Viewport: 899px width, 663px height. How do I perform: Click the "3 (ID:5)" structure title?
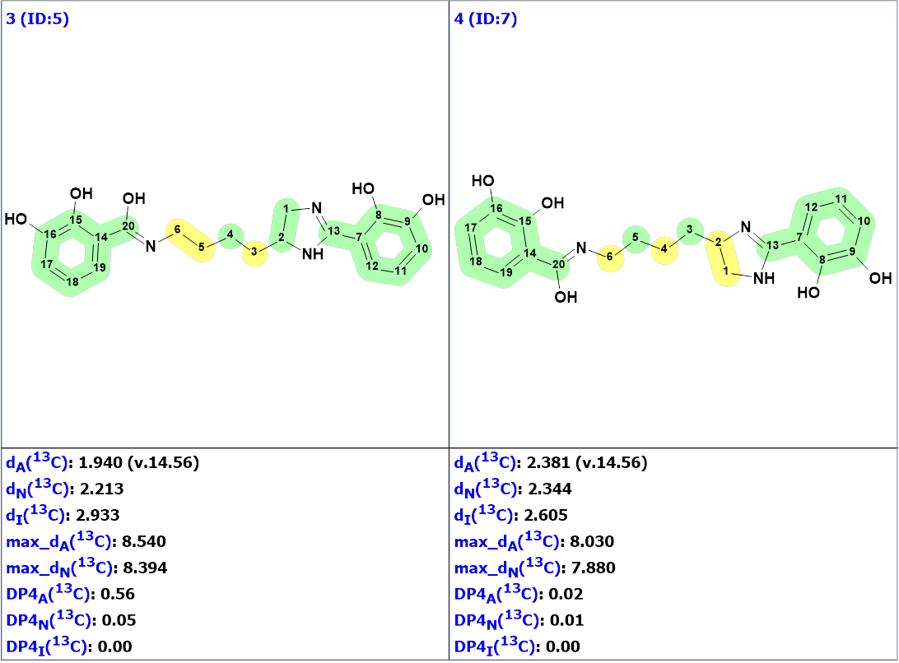[x=37, y=19]
